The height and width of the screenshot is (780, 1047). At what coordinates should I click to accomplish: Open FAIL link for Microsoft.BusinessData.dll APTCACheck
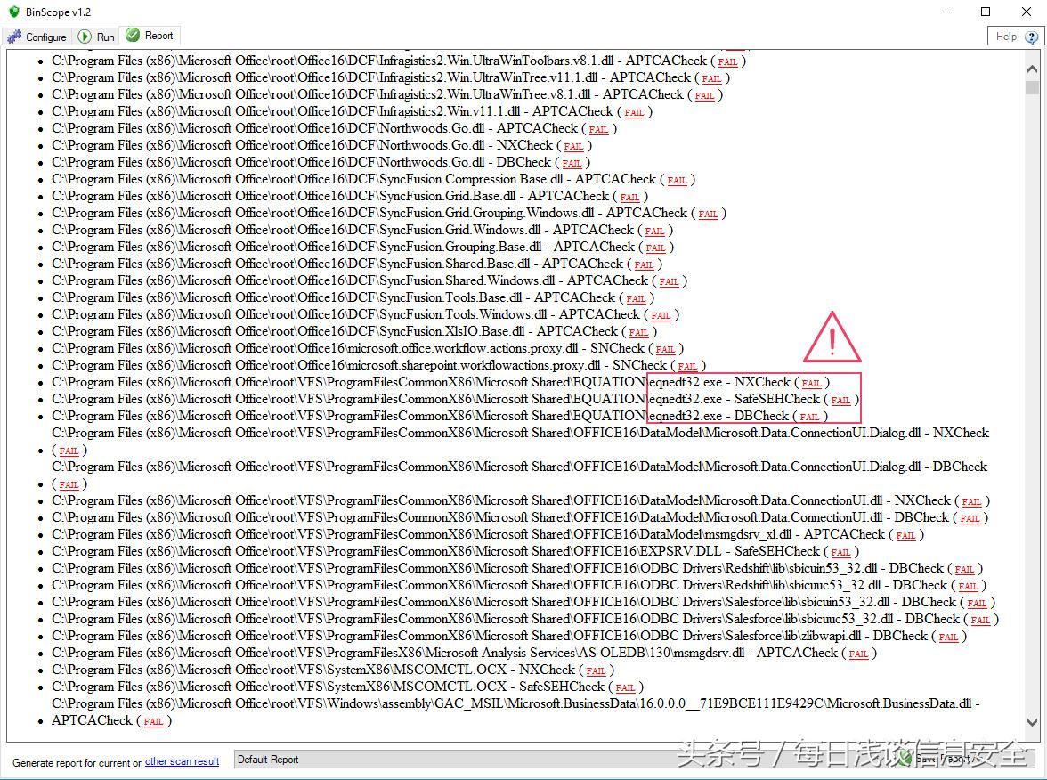point(153,722)
